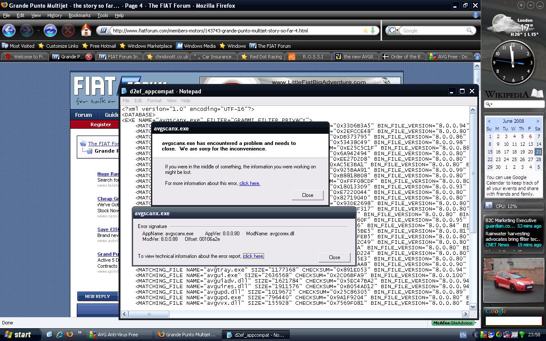546x341 pixels.
Task: Click the bookmark star in the address bar
Action: pyautogui.click(x=365, y=31)
